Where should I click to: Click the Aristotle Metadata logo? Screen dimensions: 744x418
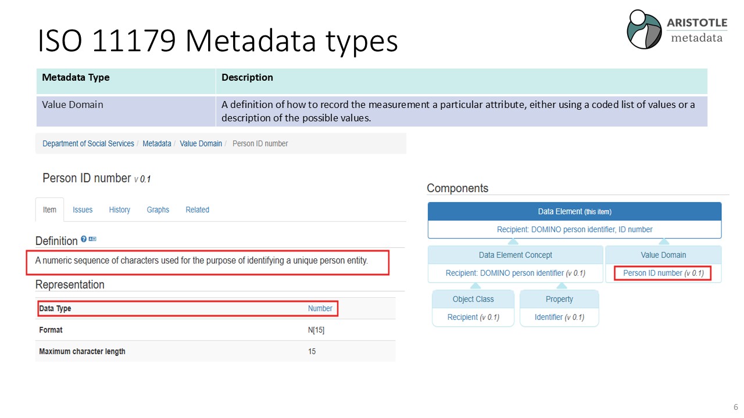click(677, 29)
